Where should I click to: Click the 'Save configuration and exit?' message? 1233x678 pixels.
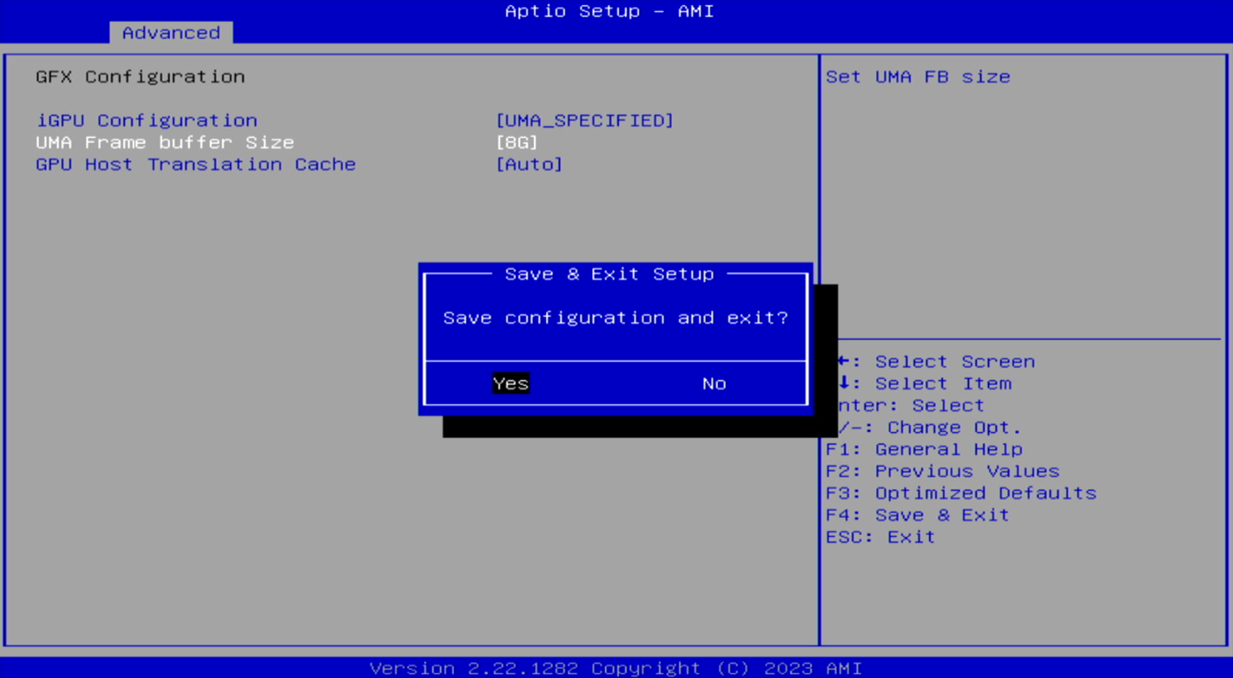tap(615, 318)
